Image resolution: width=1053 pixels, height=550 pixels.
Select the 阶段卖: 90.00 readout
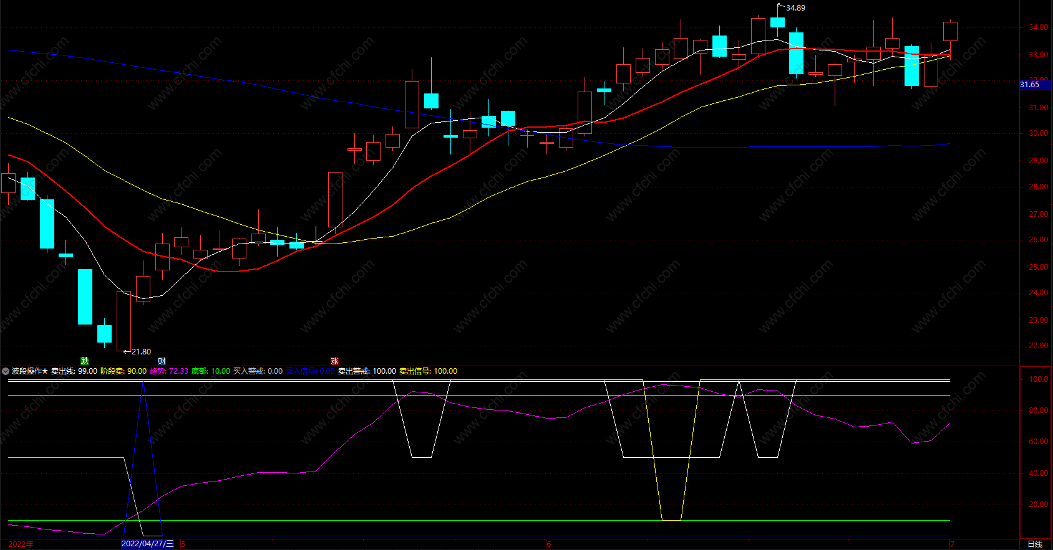tap(124, 371)
